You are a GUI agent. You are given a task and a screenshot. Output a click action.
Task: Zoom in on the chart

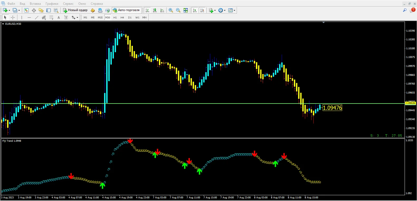[x=171, y=10]
